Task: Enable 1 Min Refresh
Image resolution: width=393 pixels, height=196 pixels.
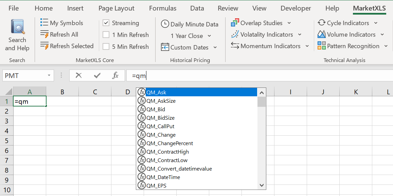Action: click(x=106, y=35)
